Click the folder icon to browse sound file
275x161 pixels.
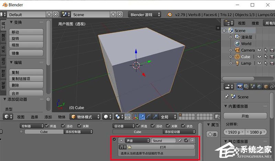(x=130, y=147)
